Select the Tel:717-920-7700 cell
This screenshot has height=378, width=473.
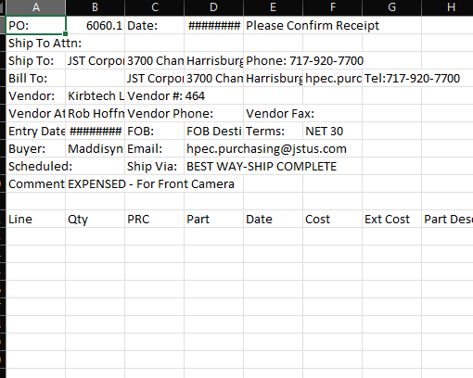(x=412, y=78)
